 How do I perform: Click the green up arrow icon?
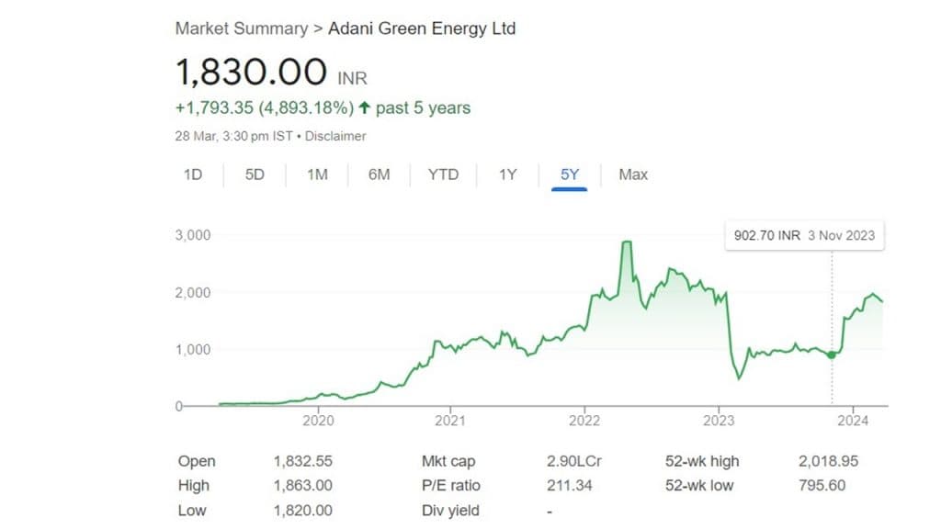point(365,108)
